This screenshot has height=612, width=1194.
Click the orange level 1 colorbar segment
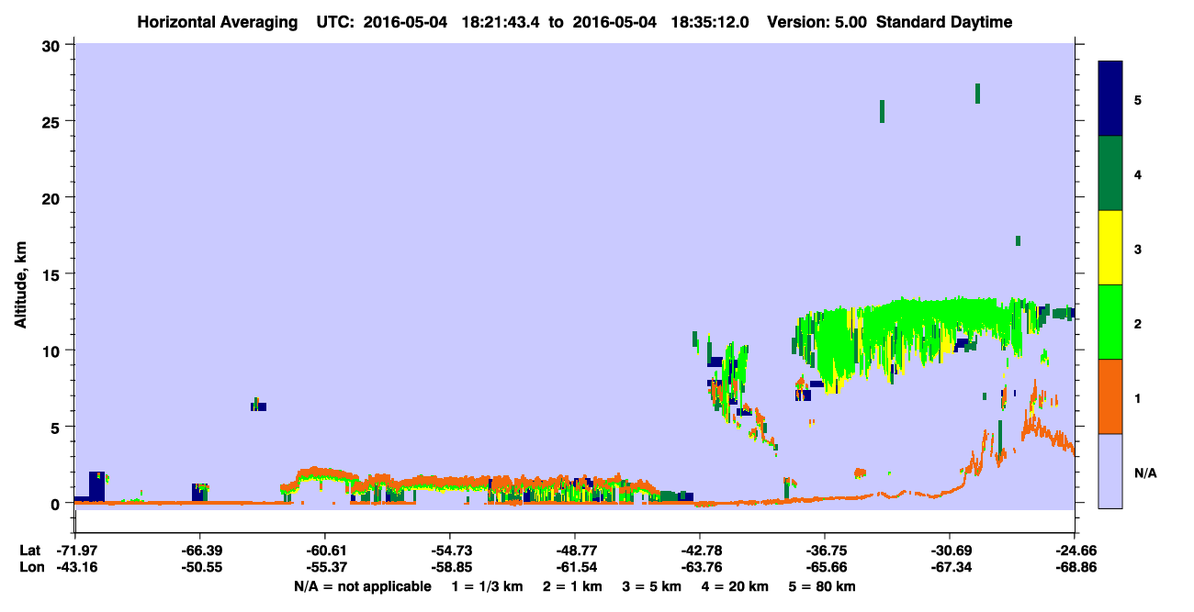pyautogui.click(x=1110, y=396)
